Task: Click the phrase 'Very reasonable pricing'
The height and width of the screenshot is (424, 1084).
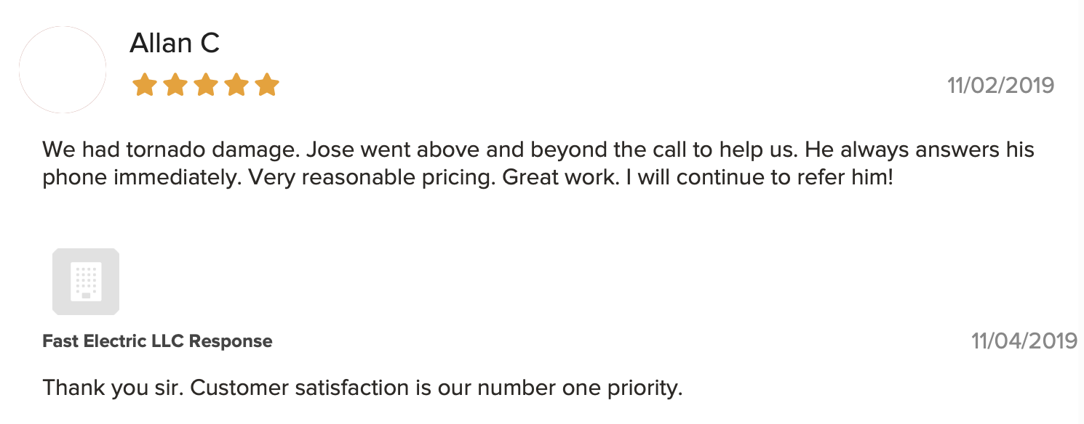Action: (377, 178)
